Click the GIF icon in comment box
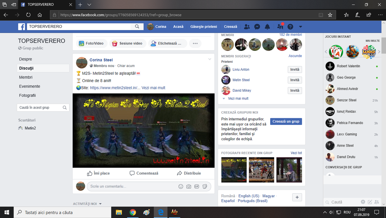The image size is (386, 218). [197, 186]
